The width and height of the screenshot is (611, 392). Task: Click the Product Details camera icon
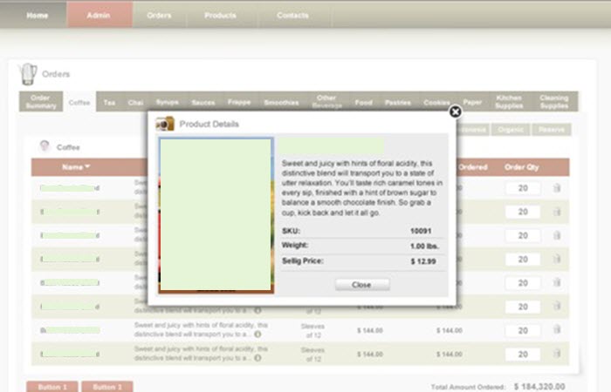click(165, 124)
